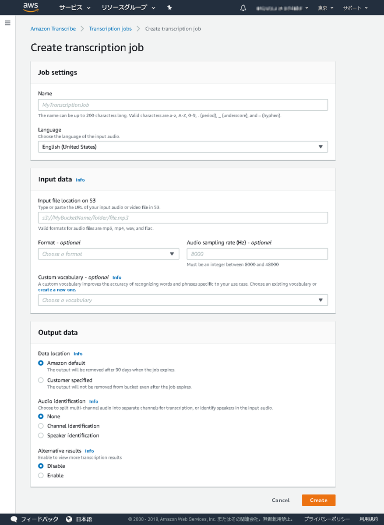
Task: Open Info link beside Input data
Action: click(80, 180)
